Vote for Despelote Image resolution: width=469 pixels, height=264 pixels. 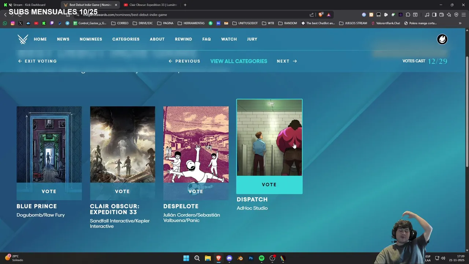coord(196,191)
